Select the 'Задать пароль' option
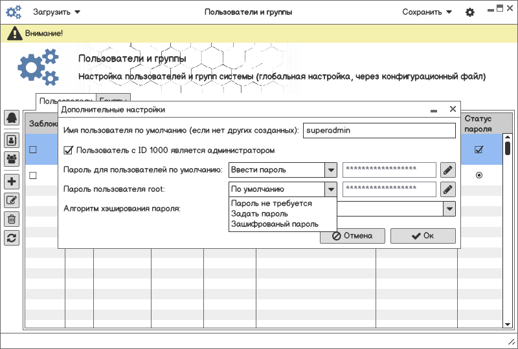518x349 pixels. [260, 214]
